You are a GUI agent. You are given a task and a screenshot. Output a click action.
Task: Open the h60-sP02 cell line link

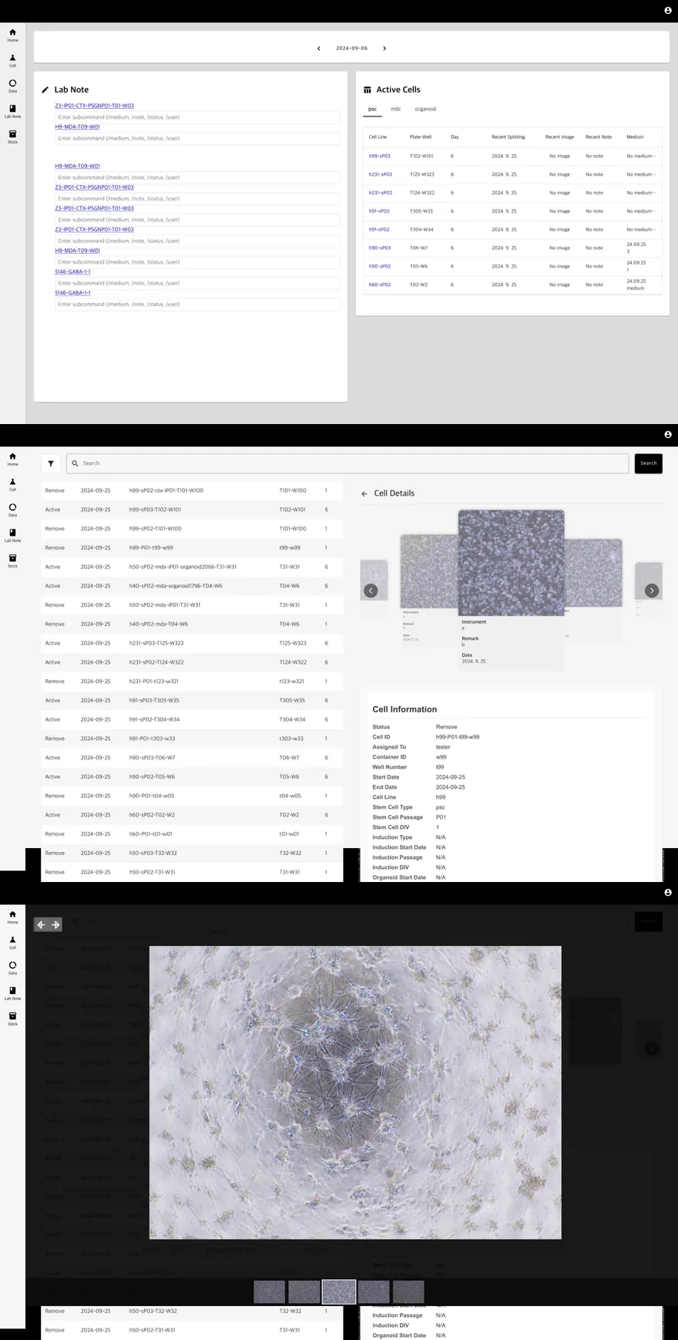(380, 285)
